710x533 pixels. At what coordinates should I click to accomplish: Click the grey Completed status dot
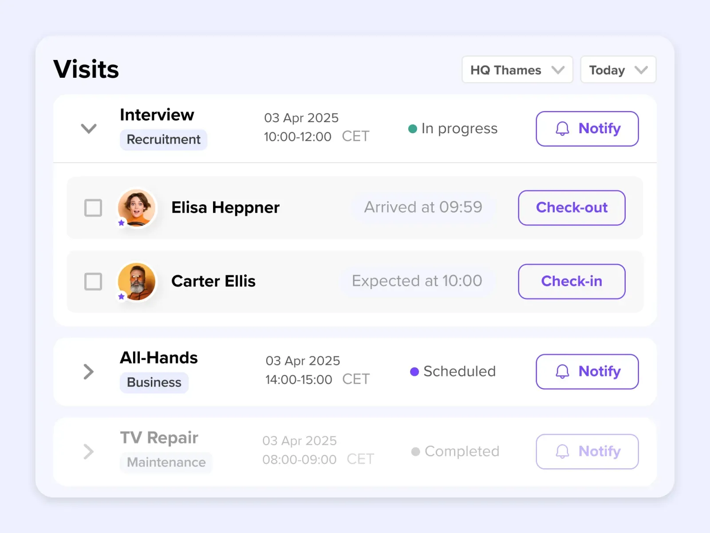coord(415,452)
